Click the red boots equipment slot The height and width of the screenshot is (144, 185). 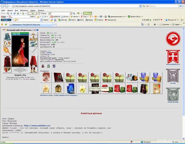pyautogui.click(x=33, y=70)
